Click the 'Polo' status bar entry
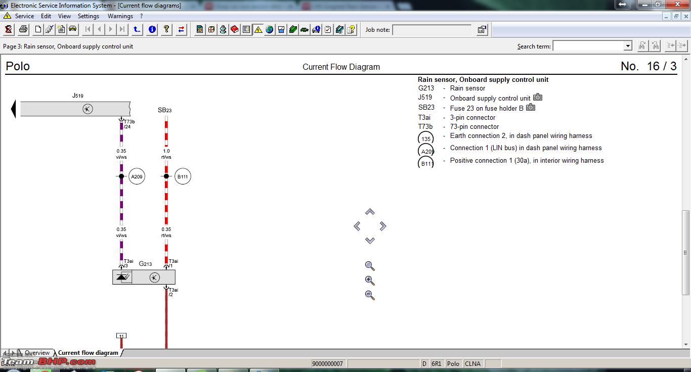Viewport: 691px width, 372px height. [x=453, y=363]
